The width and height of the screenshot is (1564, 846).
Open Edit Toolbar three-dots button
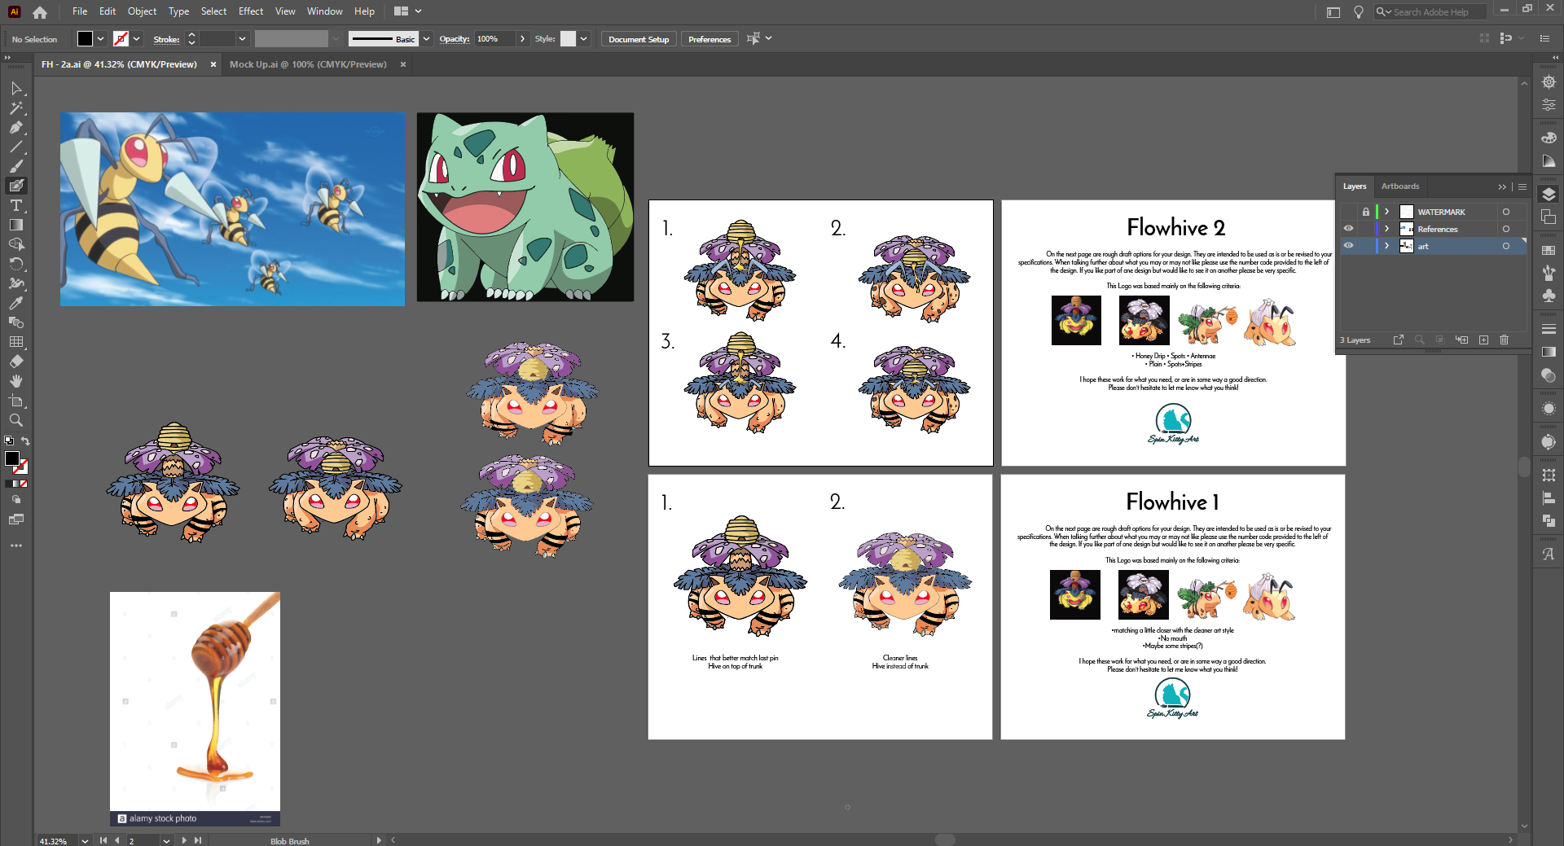[x=16, y=546]
